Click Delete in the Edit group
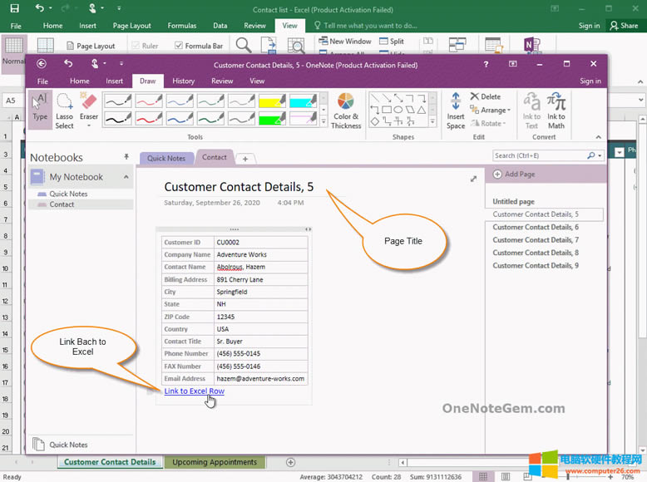This screenshot has height=482, width=647. [x=485, y=96]
